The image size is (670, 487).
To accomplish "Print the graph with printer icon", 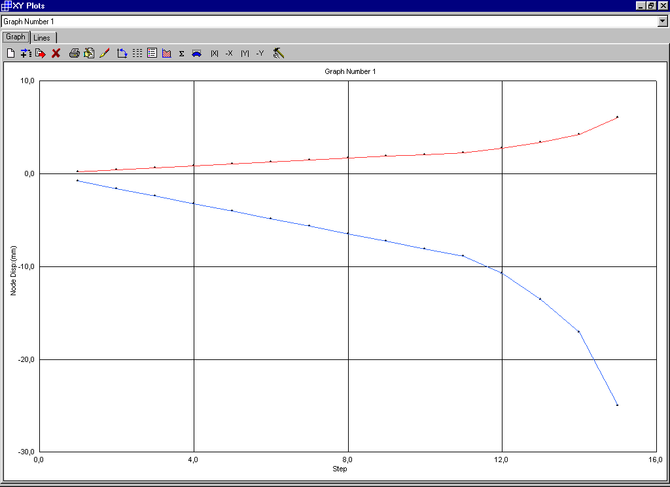I will pyautogui.click(x=75, y=53).
